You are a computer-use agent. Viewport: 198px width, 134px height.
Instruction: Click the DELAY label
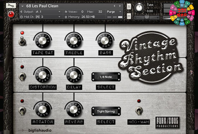point(74,87)
